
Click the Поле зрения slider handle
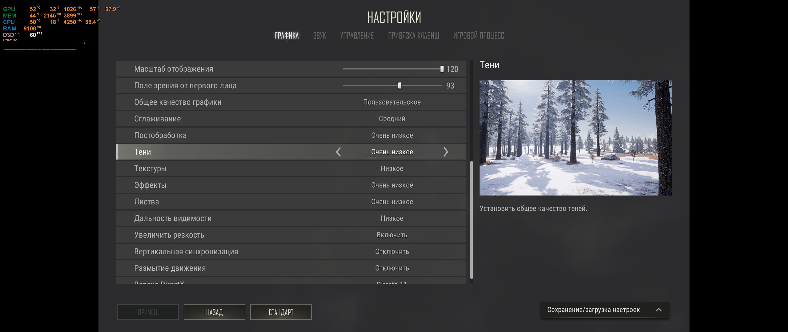pyautogui.click(x=400, y=85)
